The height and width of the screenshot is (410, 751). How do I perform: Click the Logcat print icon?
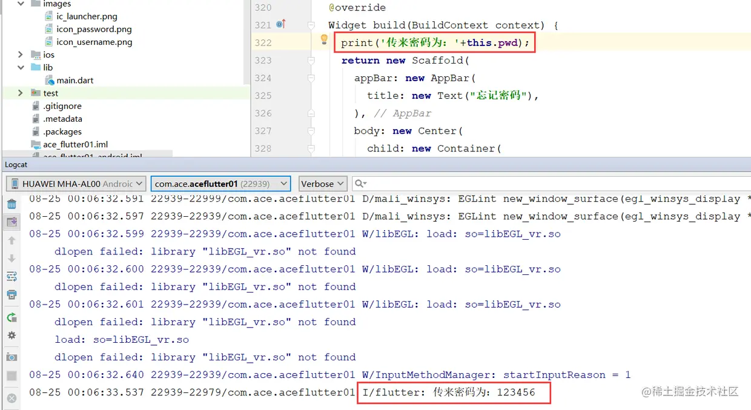pyautogui.click(x=12, y=295)
